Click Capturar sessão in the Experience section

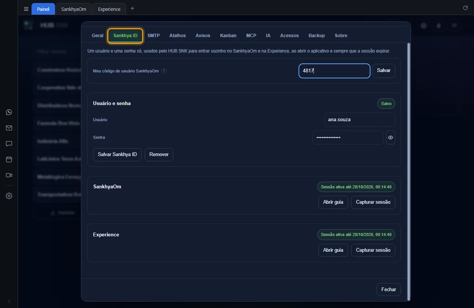[373, 250]
